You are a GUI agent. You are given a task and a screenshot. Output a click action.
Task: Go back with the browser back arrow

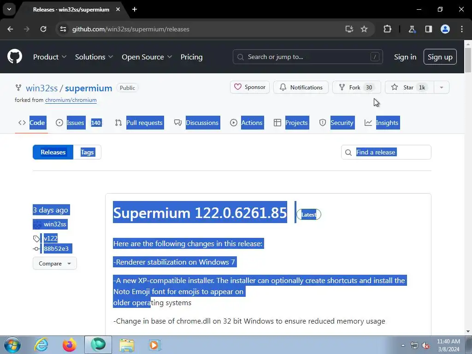(10, 29)
